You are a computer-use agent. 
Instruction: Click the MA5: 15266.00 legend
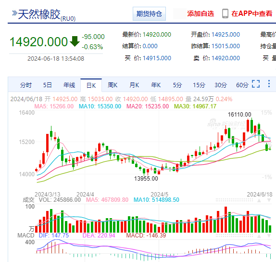54,106
